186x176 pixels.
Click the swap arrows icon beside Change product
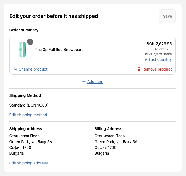pyautogui.click(x=15, y=69)
